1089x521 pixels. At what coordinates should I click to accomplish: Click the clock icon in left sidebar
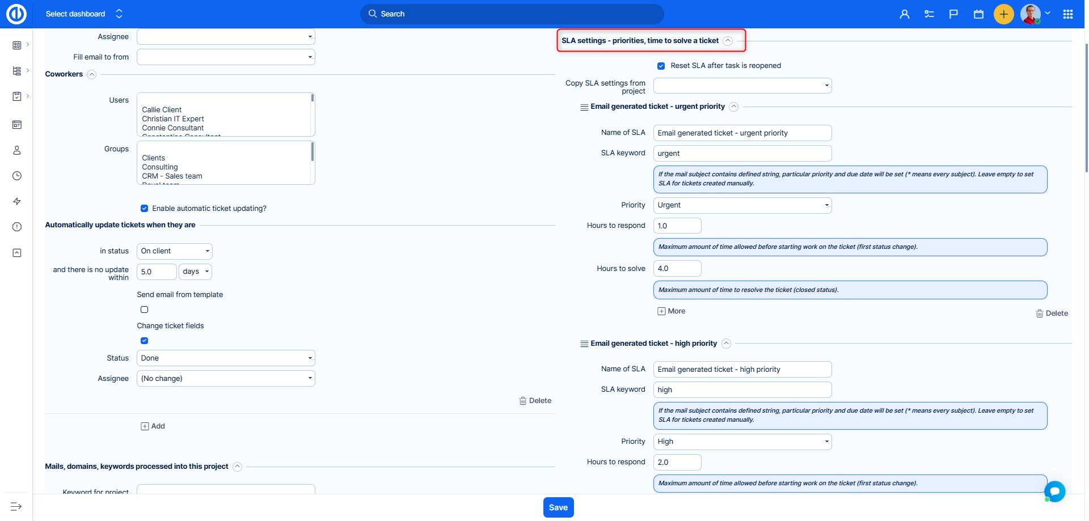click(17, 176)
